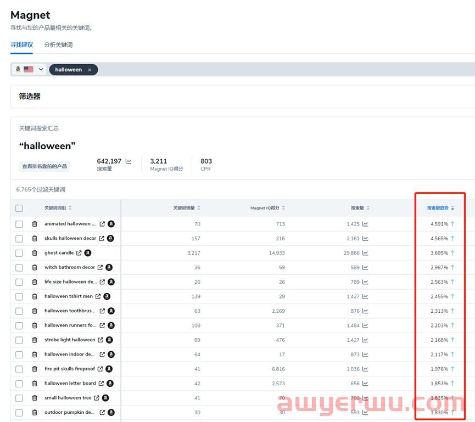
Task: Click trash icon for ghost candle
Action: click(x=35, y=253)
